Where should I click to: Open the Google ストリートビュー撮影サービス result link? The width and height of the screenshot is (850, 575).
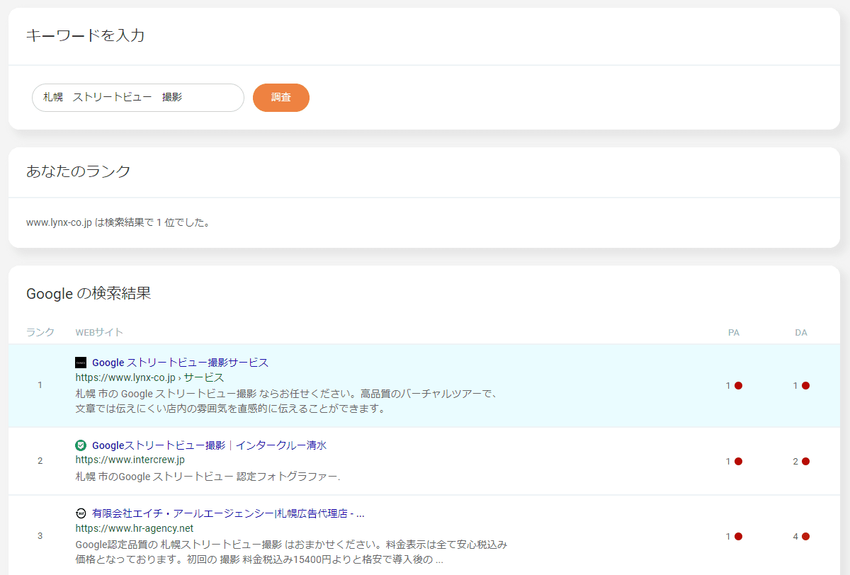[180, 363]
